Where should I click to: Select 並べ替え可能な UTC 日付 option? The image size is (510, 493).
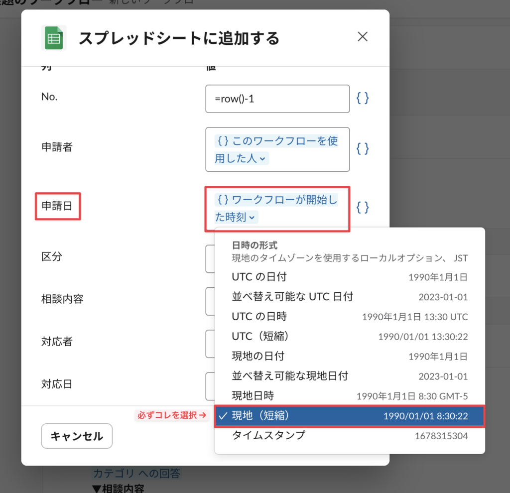pos(349,297)
